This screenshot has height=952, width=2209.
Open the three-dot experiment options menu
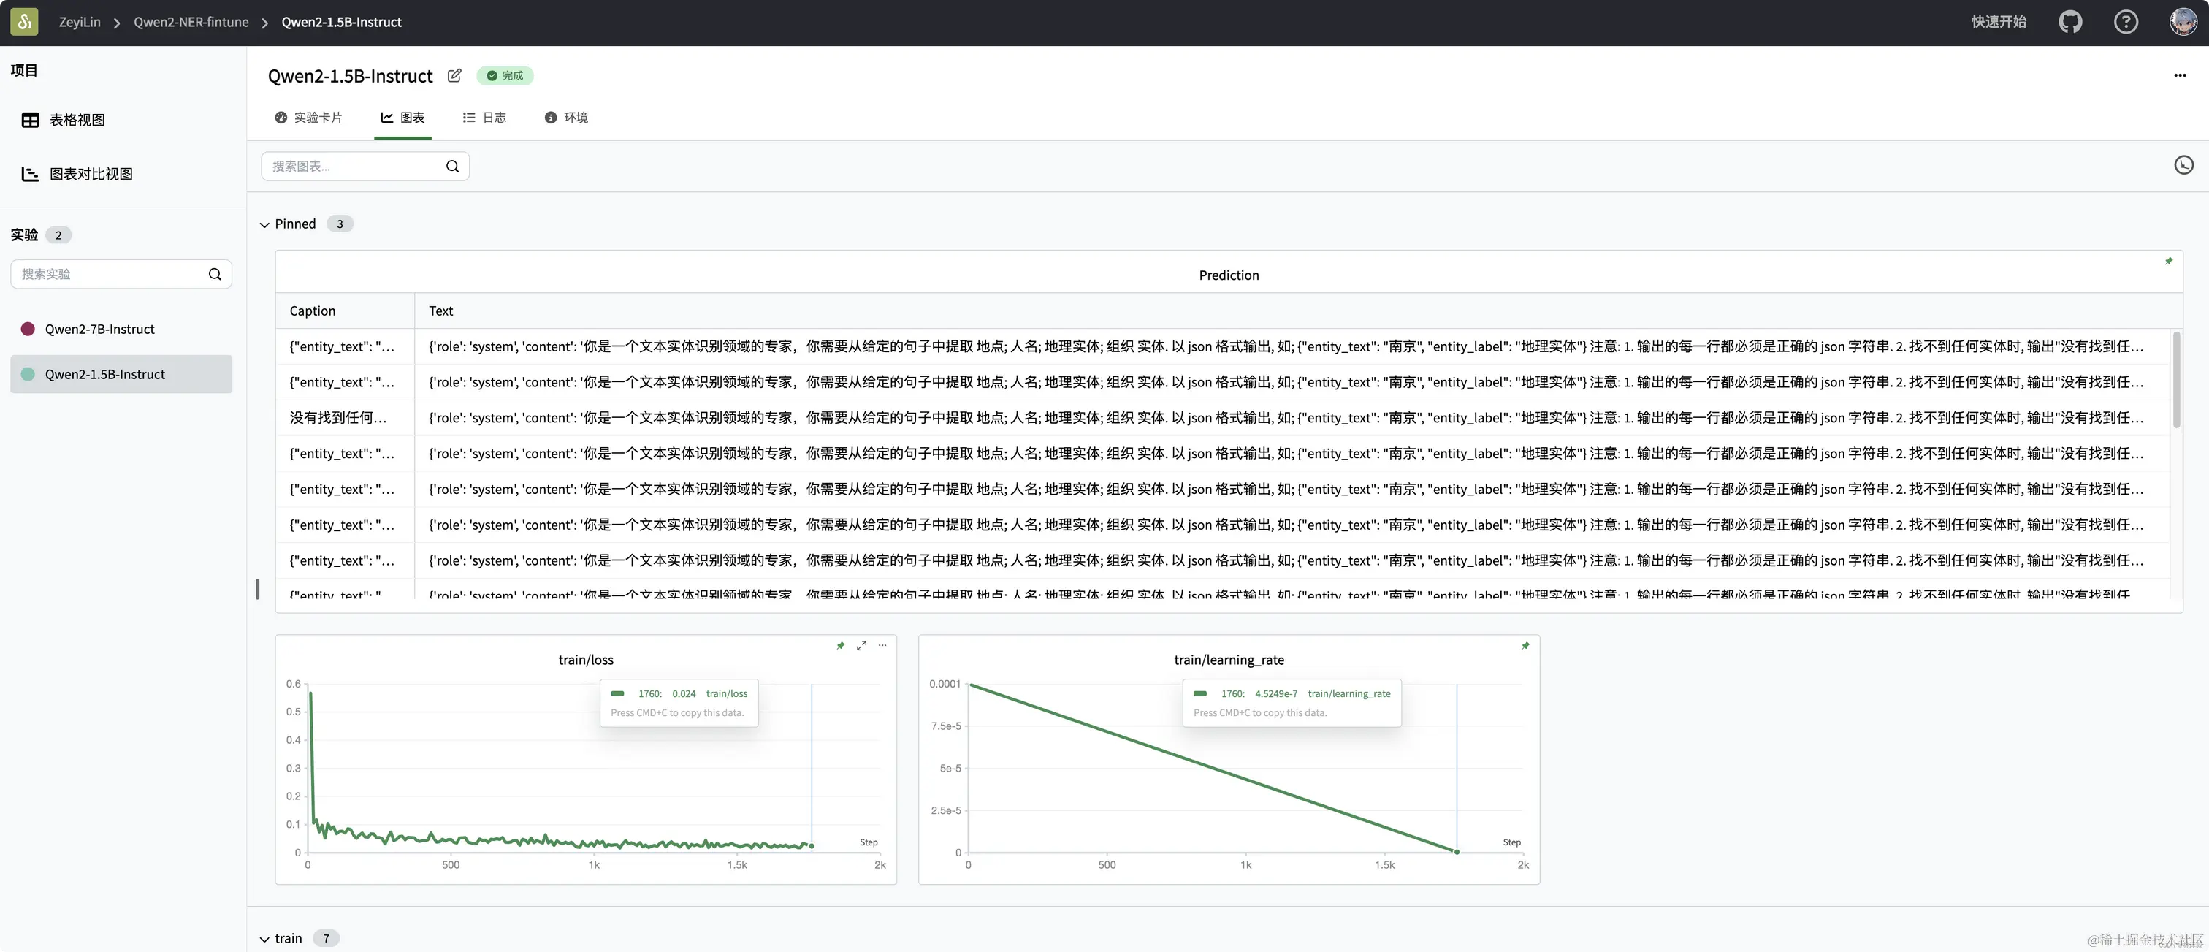pyautogui.click(x=2180, y=75)
